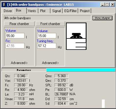Click the Pe value 600.0
The width and height of the screenshot is (116, 109).
pyautogui.click(x=61, y=90)
